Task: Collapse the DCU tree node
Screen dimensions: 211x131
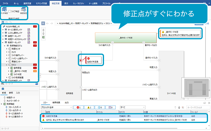Action: (x=6, y=64)
